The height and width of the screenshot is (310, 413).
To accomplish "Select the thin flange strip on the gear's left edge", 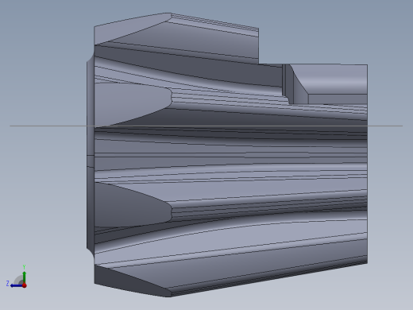I will click(x=91, y=155).
